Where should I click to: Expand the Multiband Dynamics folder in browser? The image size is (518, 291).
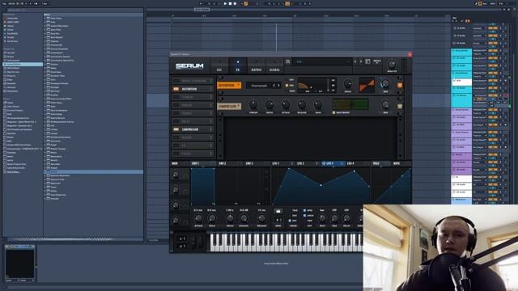(45, 137)
